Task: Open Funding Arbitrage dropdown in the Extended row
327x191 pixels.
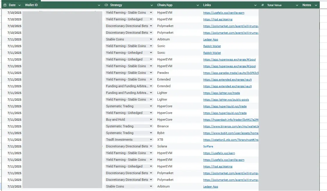Action: (151, 86)
